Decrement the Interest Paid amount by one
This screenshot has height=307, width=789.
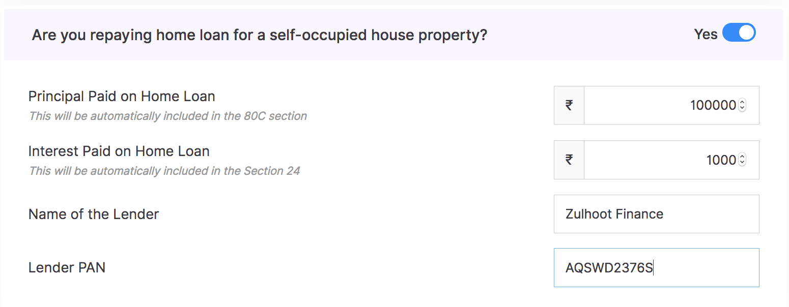(x=742, y=163)
